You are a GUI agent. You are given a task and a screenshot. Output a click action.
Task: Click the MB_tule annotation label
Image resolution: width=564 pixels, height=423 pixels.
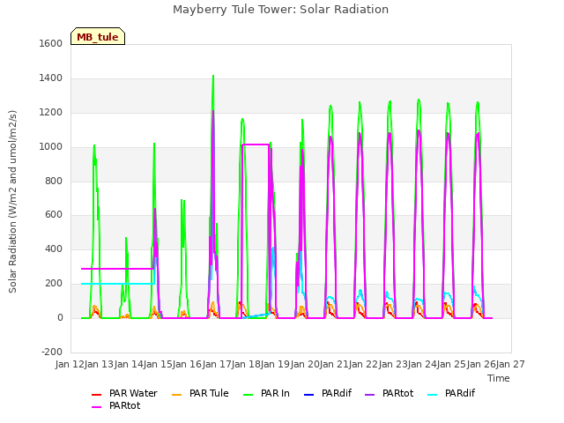coord(98,36)
